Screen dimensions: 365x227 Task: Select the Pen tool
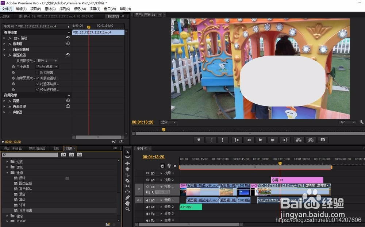[127, 197]
